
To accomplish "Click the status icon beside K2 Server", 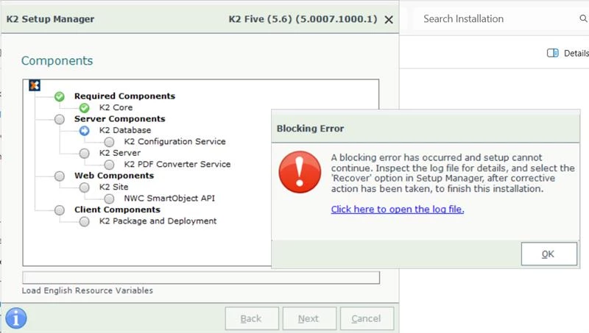I will 84,153.
